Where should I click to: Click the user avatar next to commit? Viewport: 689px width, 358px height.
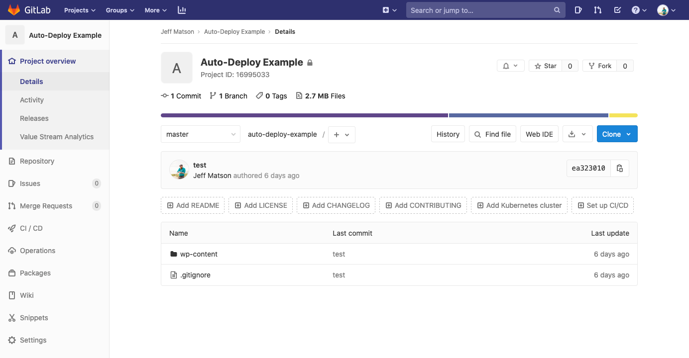pos(179,170)
